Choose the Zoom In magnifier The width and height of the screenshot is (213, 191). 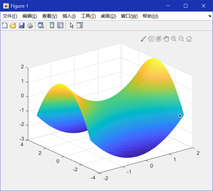coord(174,39)
